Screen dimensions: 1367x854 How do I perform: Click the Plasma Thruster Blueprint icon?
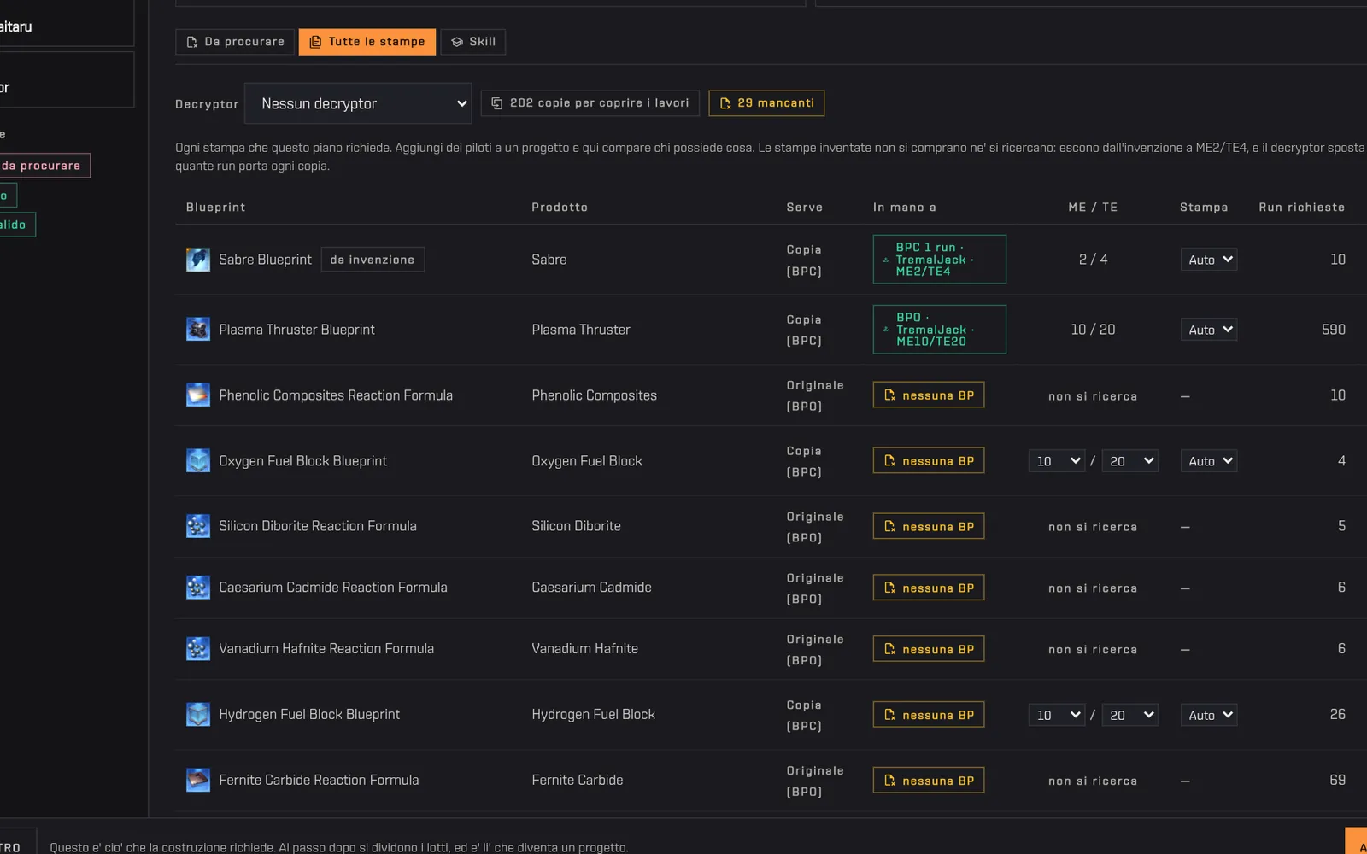pyautogui.click(x=198, y=330)
